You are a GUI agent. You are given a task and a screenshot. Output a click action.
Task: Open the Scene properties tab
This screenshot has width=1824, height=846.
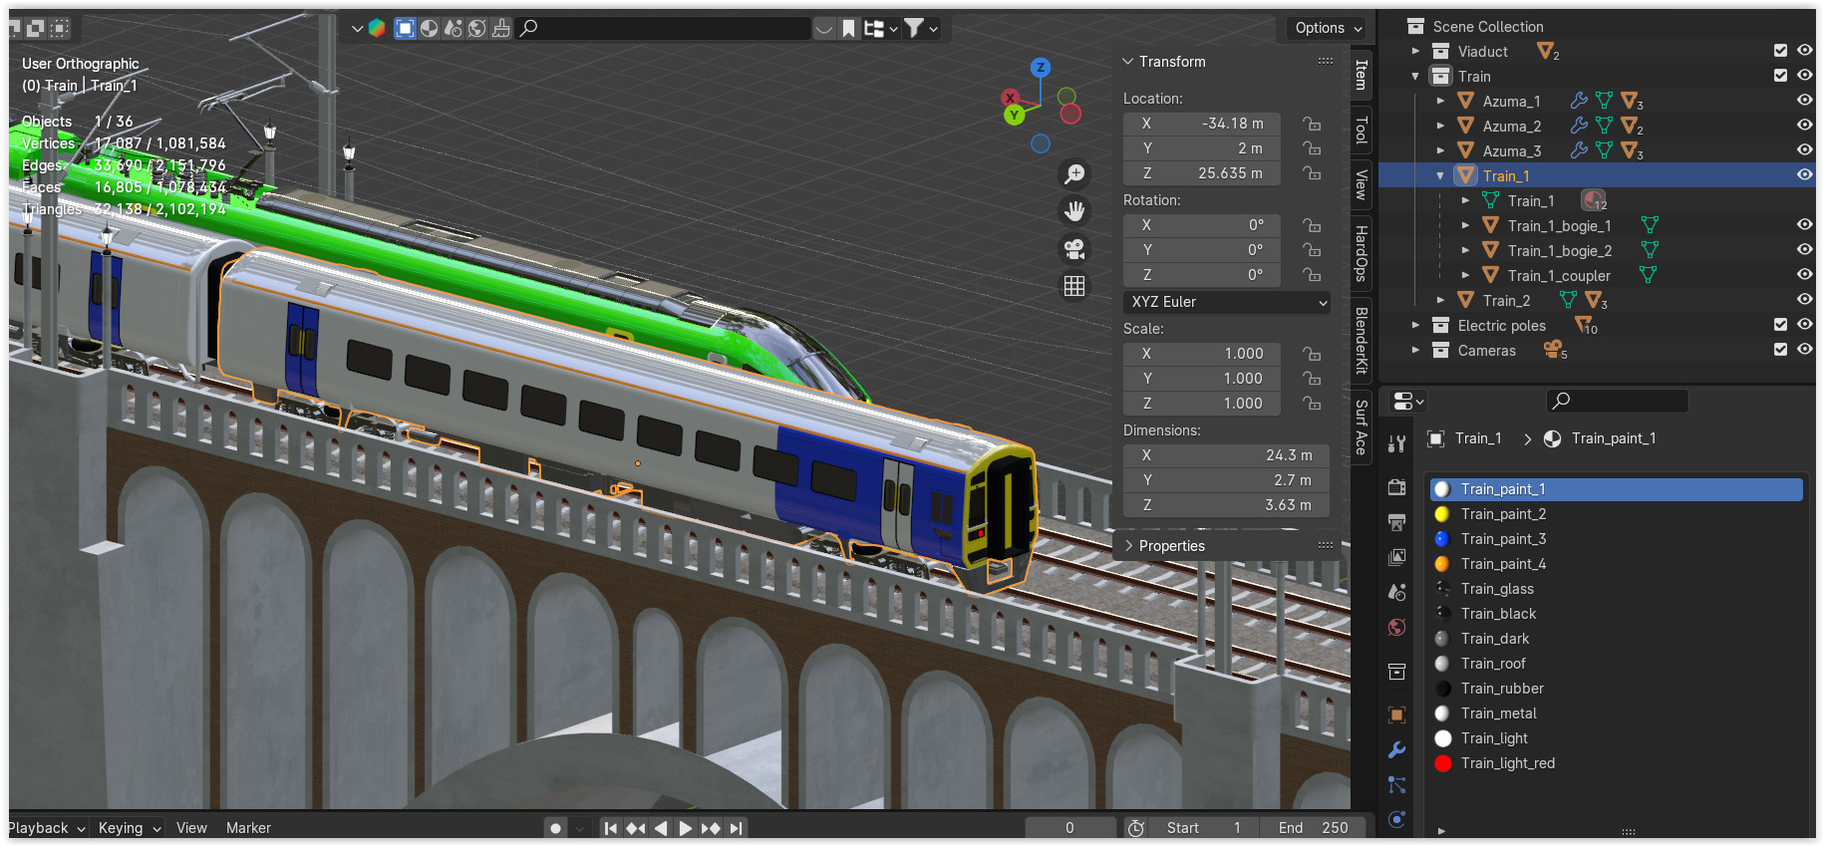coord(1396,592)
